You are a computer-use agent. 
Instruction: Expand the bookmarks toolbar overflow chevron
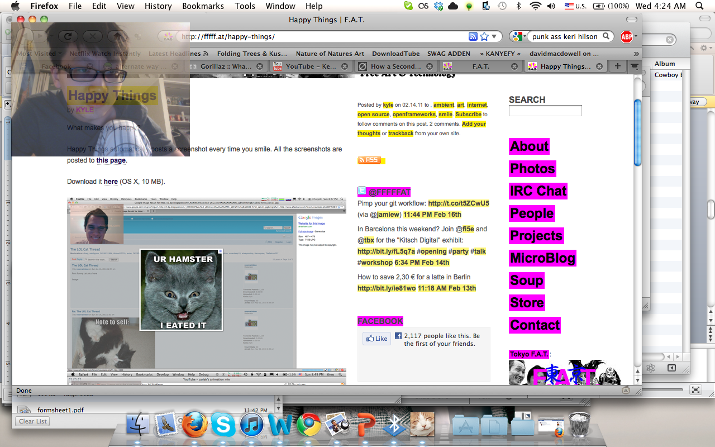[636, 54]
